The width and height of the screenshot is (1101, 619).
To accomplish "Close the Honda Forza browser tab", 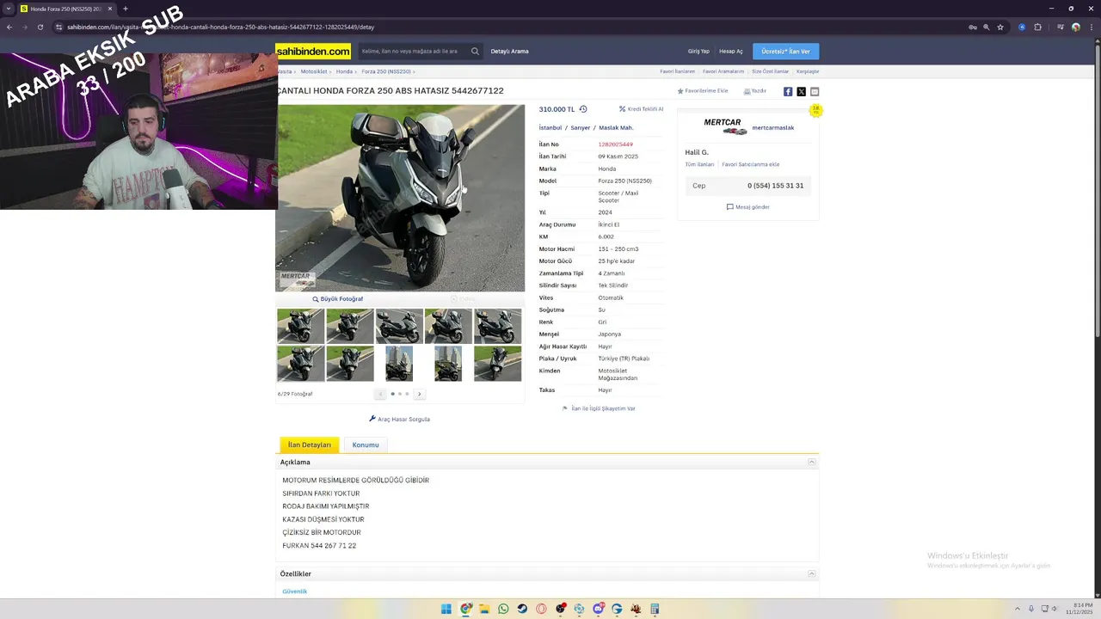I will 110,9.
